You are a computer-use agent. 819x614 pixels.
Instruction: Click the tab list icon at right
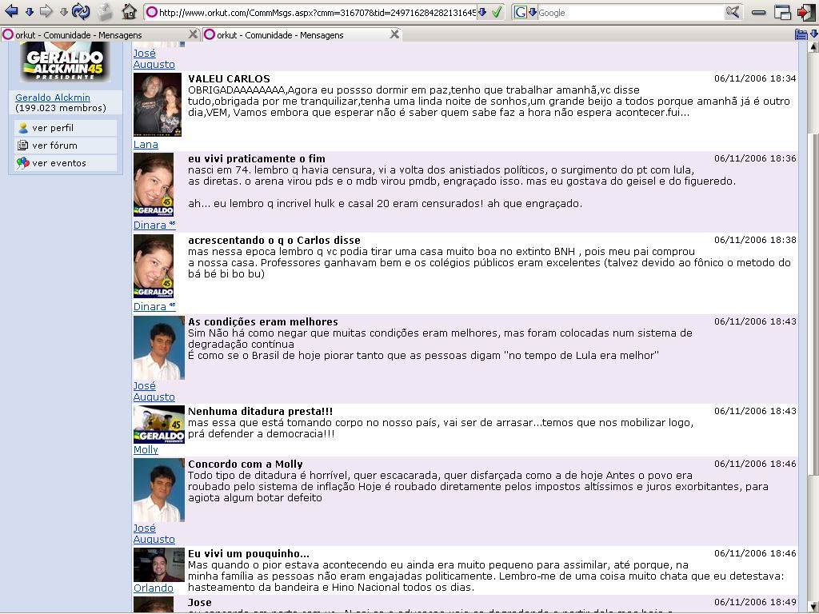(x=801, y=35)
